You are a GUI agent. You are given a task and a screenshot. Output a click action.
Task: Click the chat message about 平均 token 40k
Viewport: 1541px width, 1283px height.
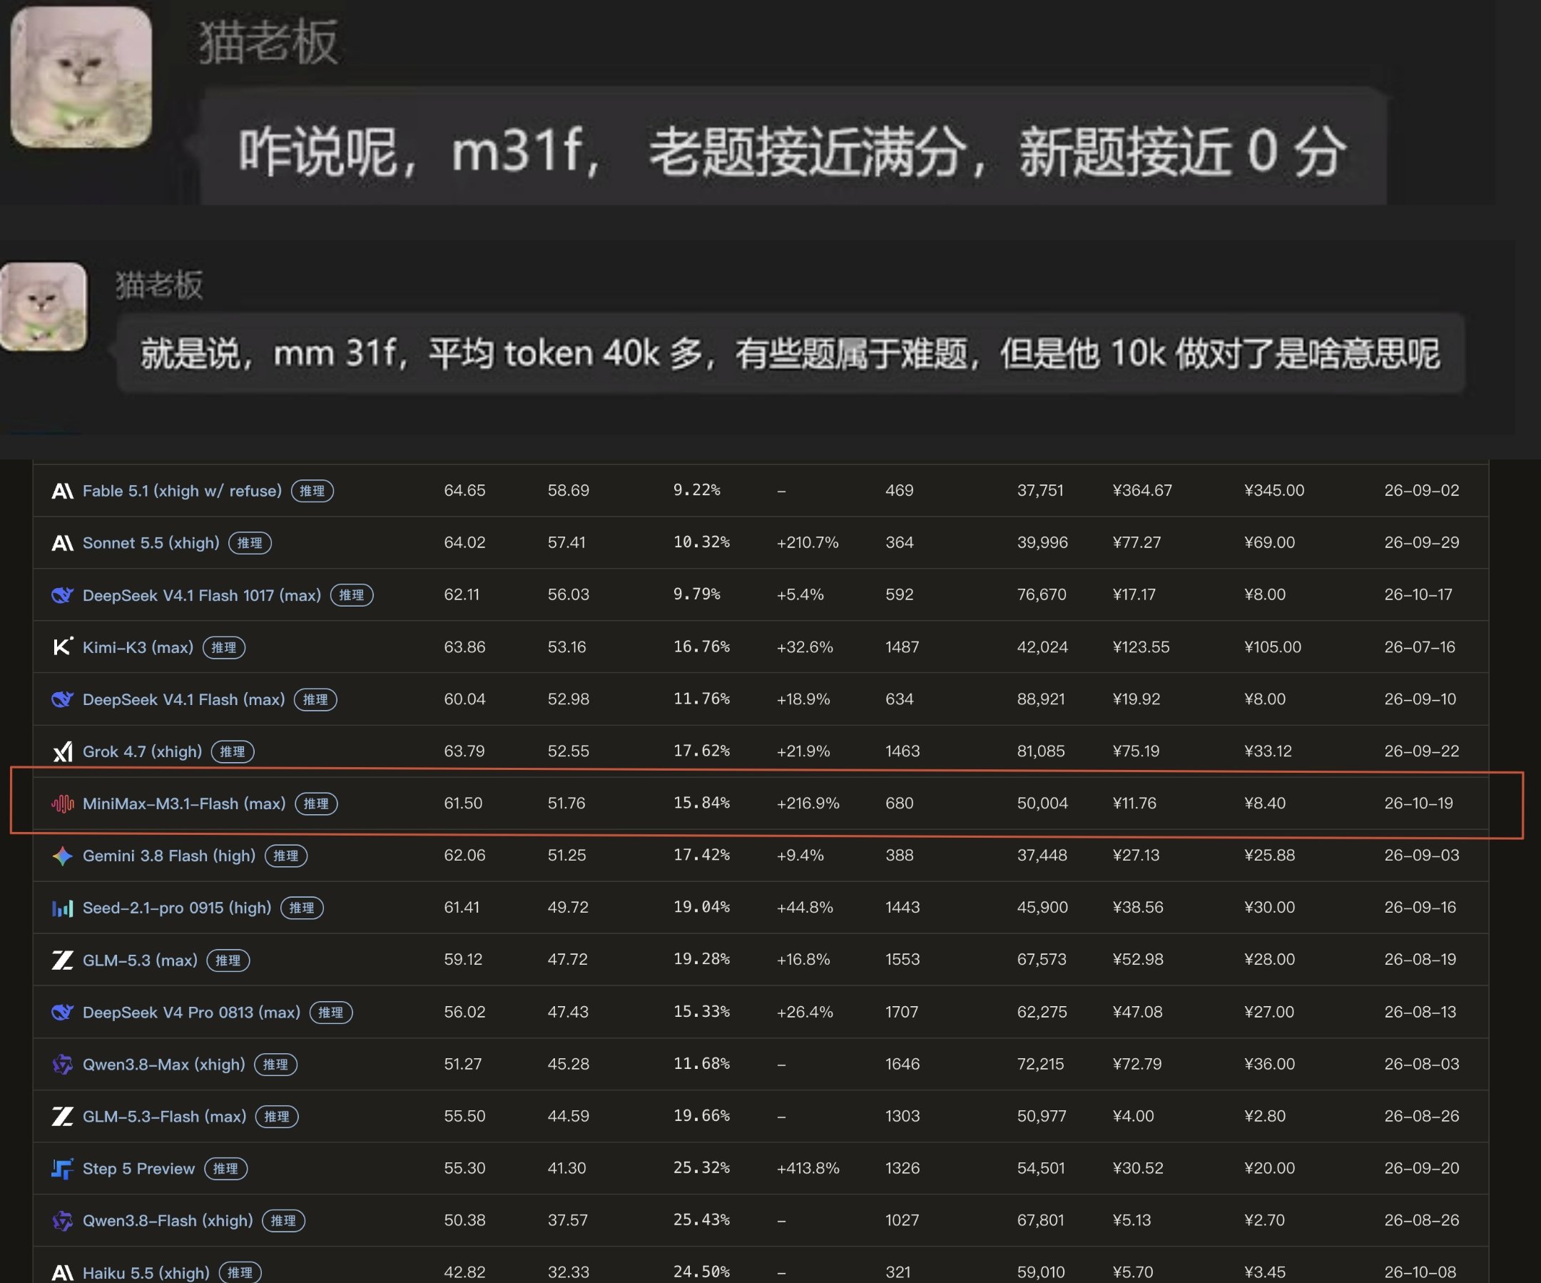tap(790, 355)
